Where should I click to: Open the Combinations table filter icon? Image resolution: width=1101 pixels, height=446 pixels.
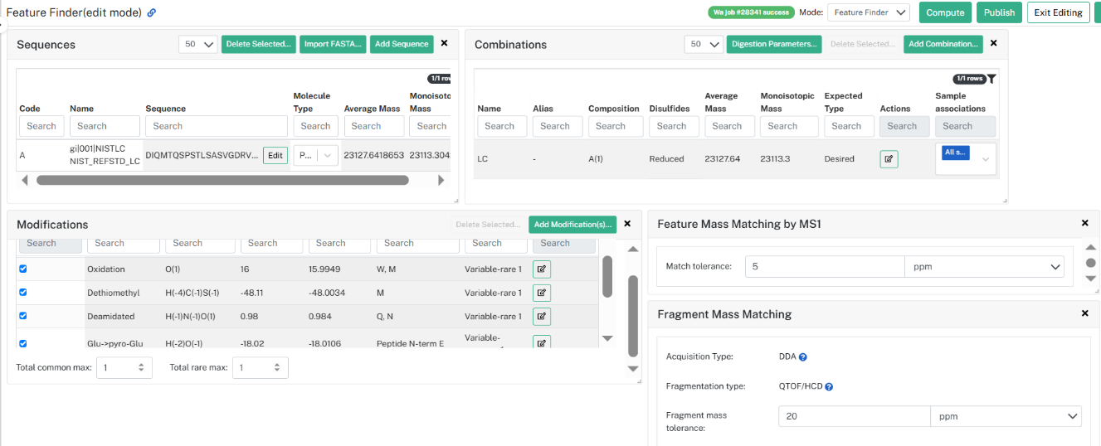coord(991,79)
